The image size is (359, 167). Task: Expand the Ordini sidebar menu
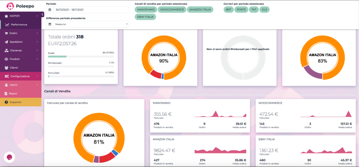click(21, 33)
